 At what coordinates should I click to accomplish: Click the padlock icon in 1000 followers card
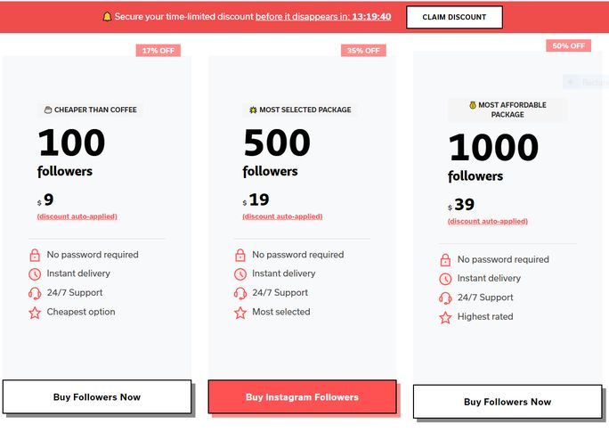tap(445, 260)
